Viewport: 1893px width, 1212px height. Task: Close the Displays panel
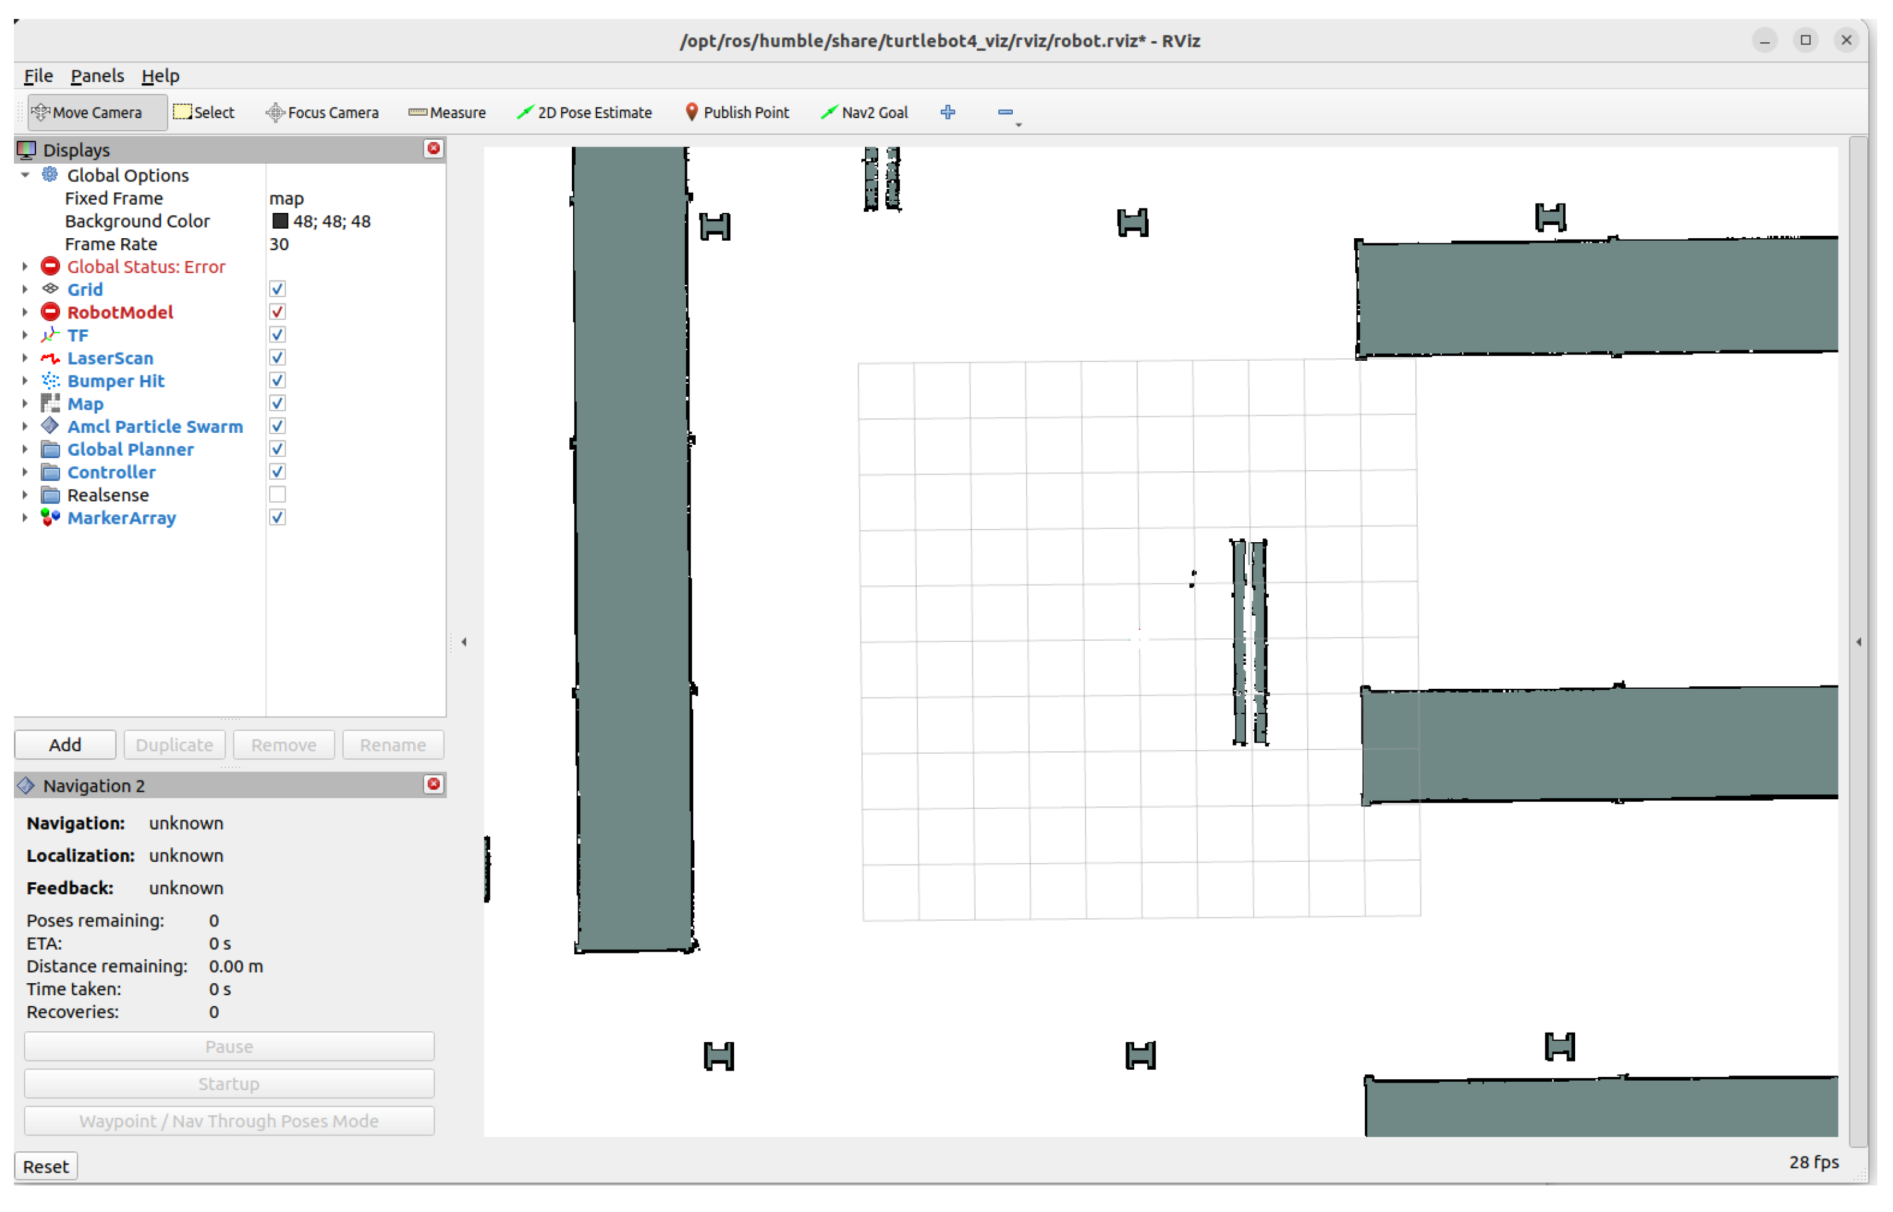[433, 148]
